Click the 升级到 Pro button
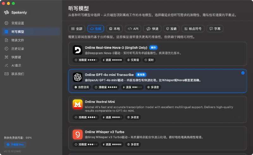The height and width of the screenshot is (155, 253). [15, 145]
